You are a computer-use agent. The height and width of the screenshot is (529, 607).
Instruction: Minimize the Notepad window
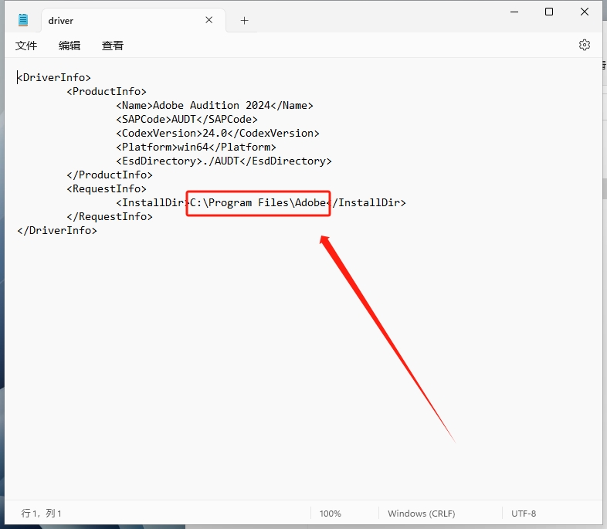[x=514, y=12]
